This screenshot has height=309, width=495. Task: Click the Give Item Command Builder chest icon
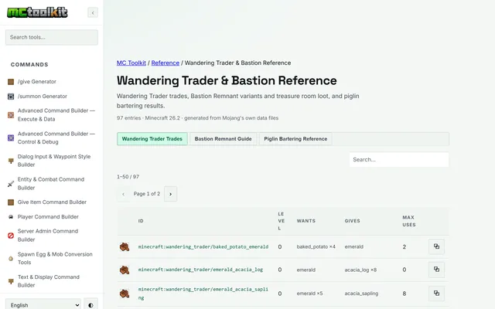[11, 202]
